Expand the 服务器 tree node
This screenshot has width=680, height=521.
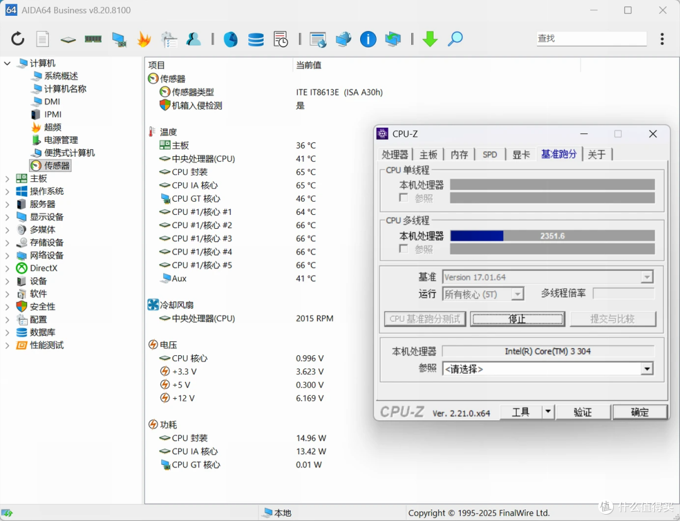click(7, 204)
